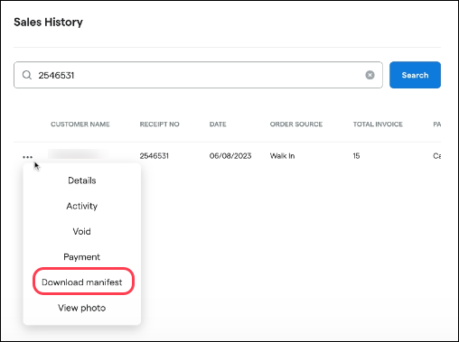Open Payment from the row menu
Viewport: 459px width, 342px height.
click(x=81, y=257)
